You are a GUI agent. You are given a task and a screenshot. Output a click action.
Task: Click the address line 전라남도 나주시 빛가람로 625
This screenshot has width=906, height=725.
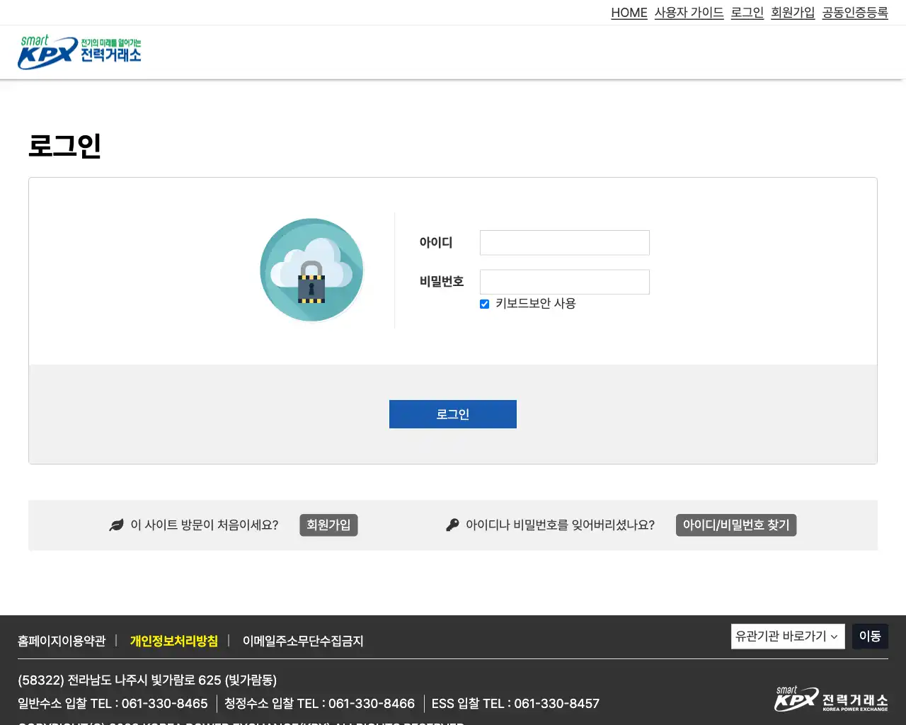point(147,680)
